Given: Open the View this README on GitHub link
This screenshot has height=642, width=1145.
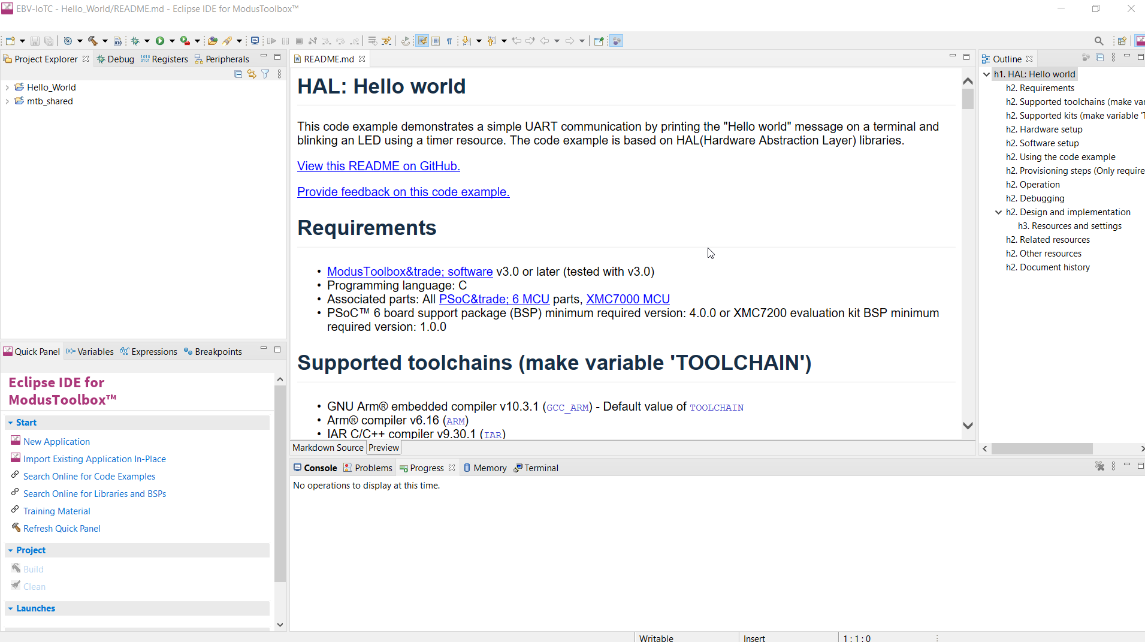Looking at the screenshot, I should [x=378, y=166].
